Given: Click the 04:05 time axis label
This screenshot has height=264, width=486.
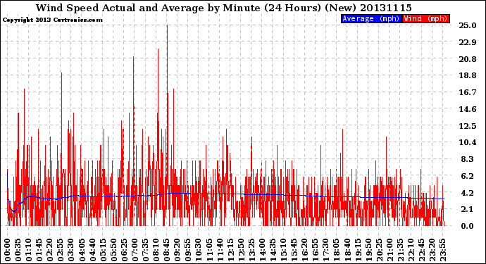Looking at the screenshot, I should point(82,250).
